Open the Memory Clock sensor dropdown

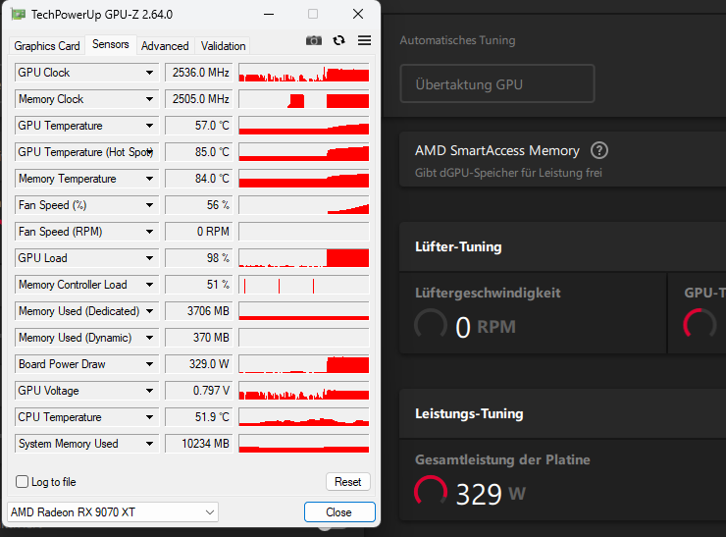tap(149, 99)
